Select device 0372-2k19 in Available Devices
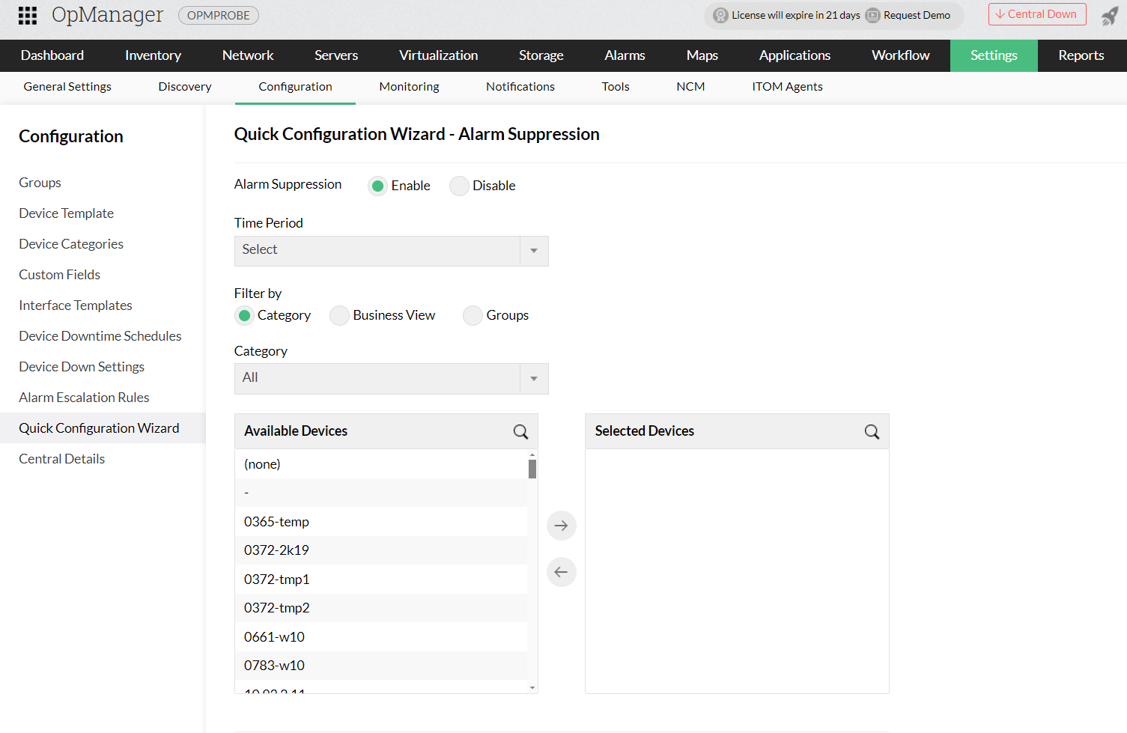The width and height of the screenshot is (1127, 733). click(x=277, y=550)
